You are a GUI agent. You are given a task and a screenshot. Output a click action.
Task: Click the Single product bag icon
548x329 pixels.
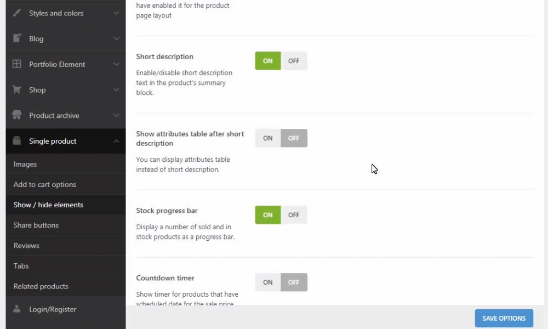click(17, 141)
